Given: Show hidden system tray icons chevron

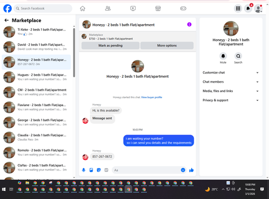Looking at the screenshot, I should tap(223, 189).
